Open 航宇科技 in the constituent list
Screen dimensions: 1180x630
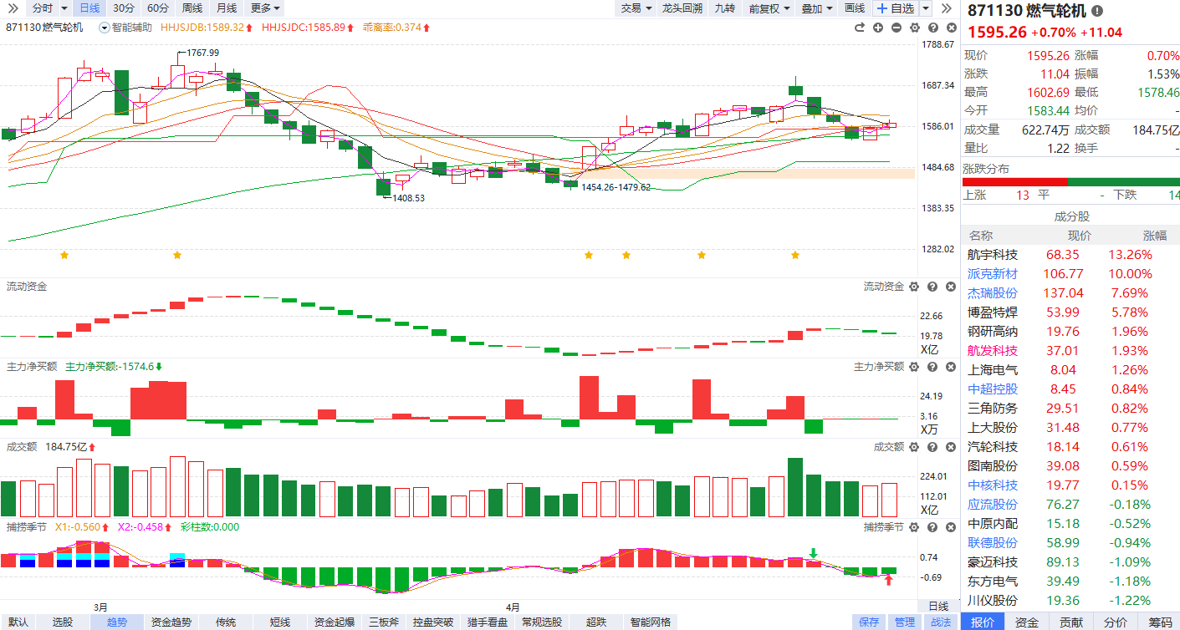[993, 255]
